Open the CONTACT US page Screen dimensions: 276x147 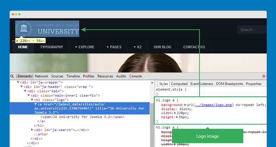(x=194, y=47)
